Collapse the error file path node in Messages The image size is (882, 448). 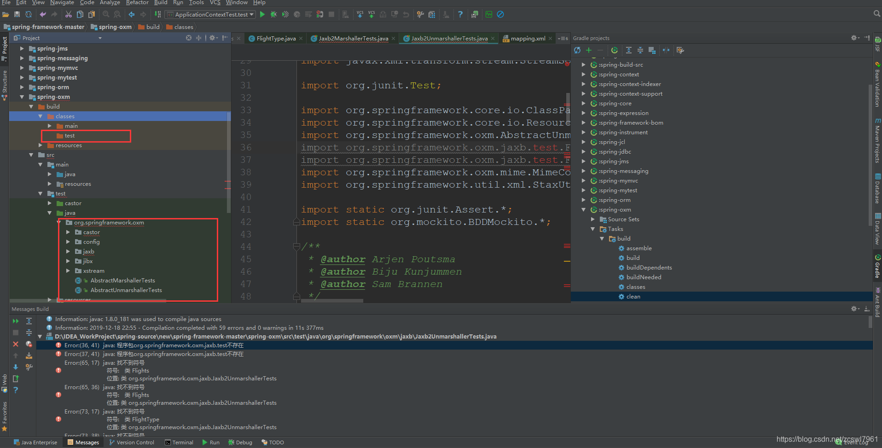click(x=40, y=336)
